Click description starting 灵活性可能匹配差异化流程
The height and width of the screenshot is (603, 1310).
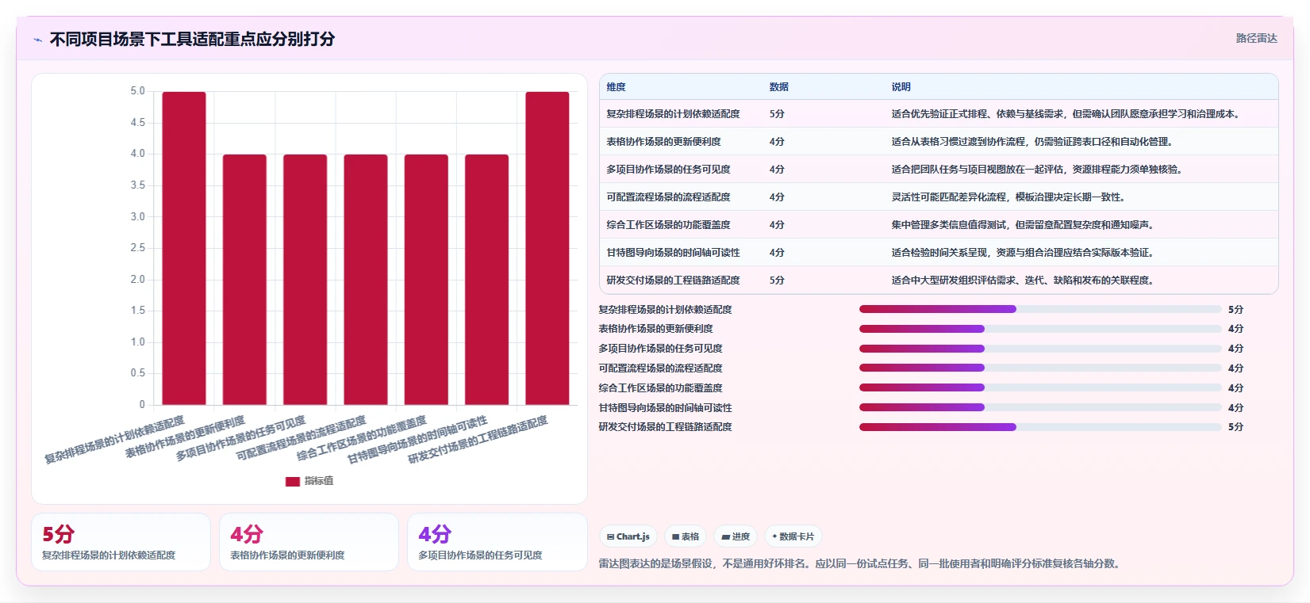click(1008, 197)
